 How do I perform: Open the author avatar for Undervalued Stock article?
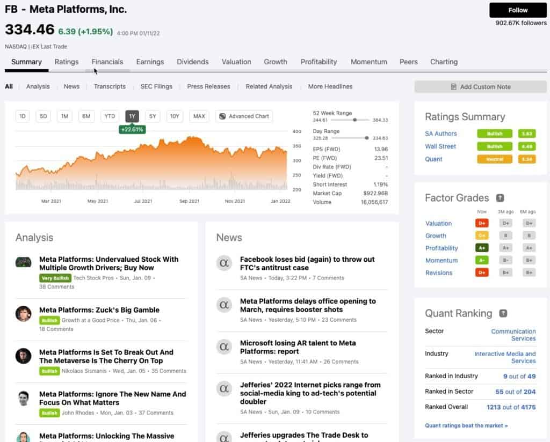click(24, 262)
